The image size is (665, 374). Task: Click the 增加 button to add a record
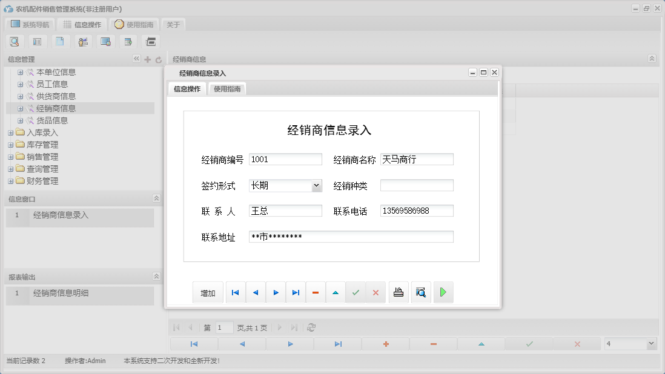208,292
